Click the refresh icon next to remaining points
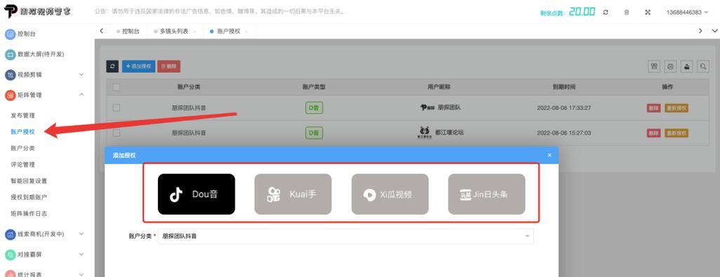Viewport: 720px width, 277px height. tap(606, 13)
